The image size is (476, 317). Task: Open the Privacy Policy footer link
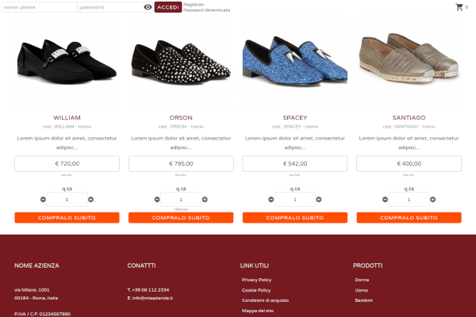(256, 280)
